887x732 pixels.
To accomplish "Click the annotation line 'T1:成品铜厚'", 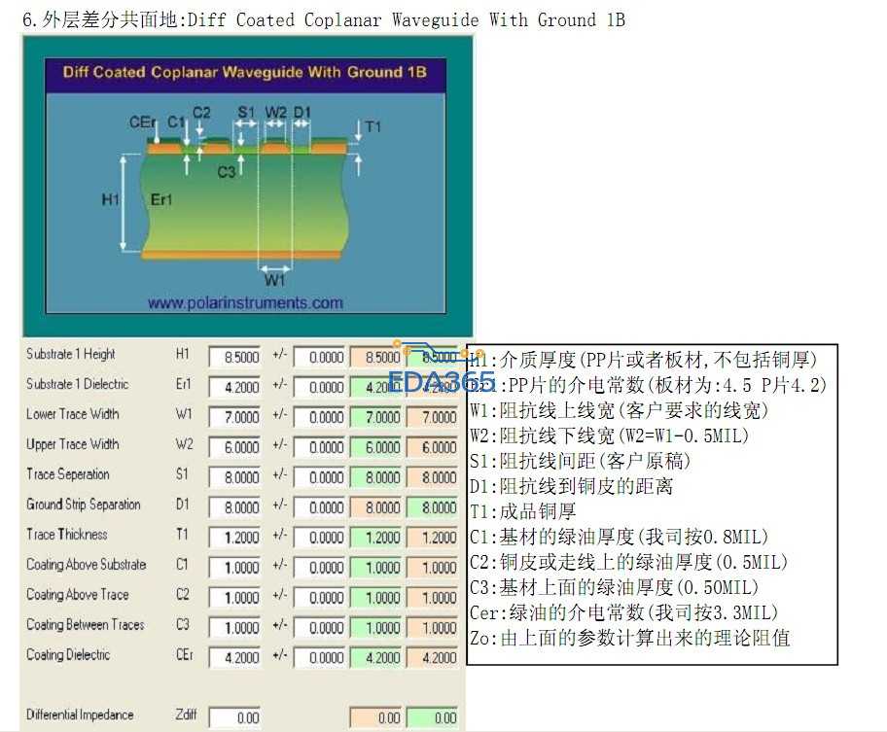I will pos(522,511).
